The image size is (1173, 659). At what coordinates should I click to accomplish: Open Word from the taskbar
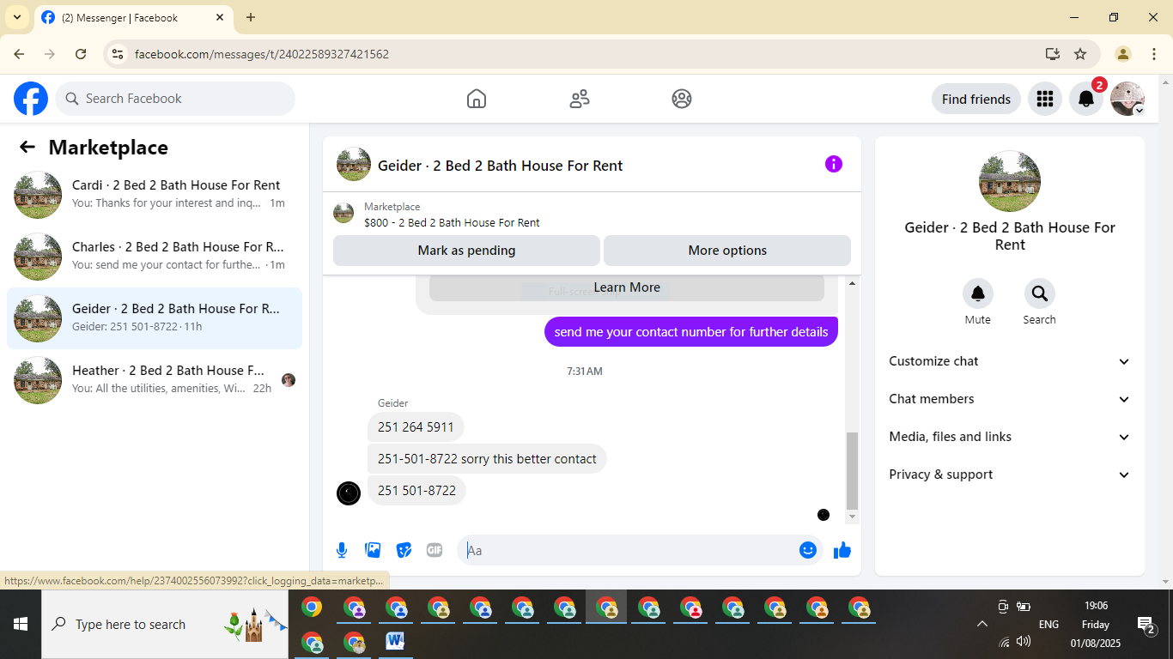pos(395,640)
